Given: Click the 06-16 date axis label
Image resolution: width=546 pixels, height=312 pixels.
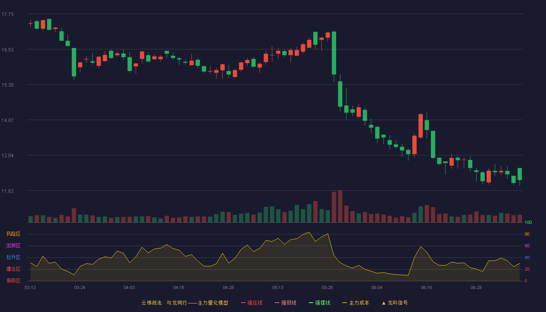Looking at the screenshot, I should [x=426, y=287].
